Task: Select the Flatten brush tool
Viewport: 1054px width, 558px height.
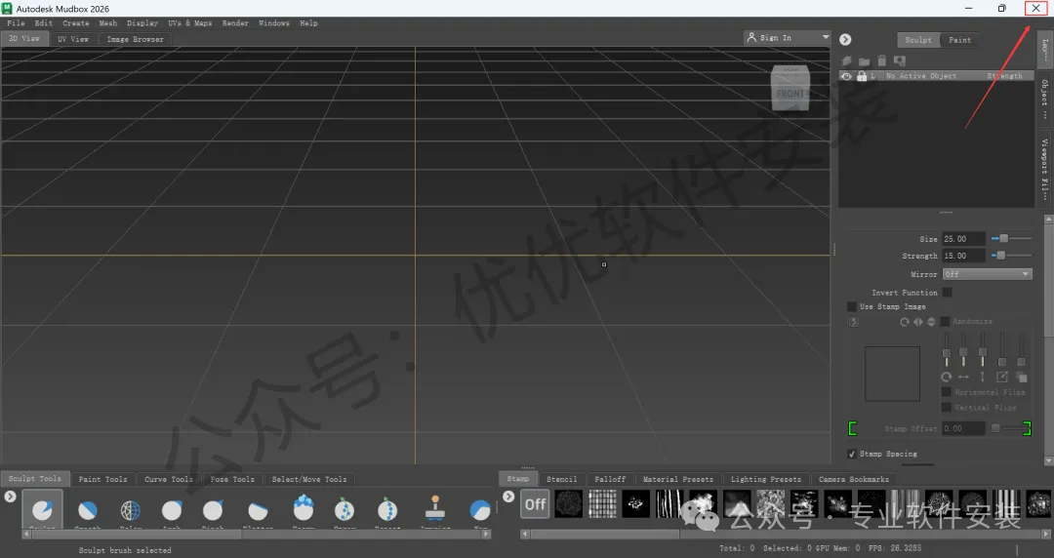Action: click(258, 511)
